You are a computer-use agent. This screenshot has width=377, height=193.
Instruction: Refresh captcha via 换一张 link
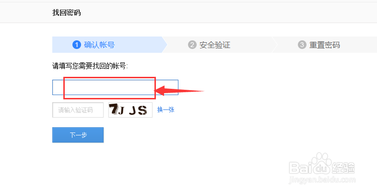click(x=165, y=110)
